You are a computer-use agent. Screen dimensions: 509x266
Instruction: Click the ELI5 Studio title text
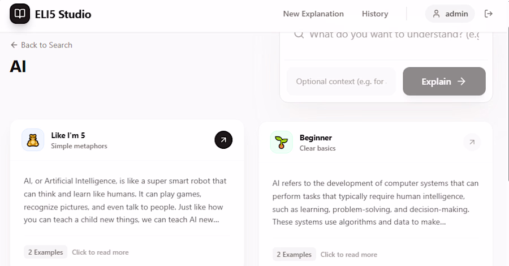coord(63,14)
